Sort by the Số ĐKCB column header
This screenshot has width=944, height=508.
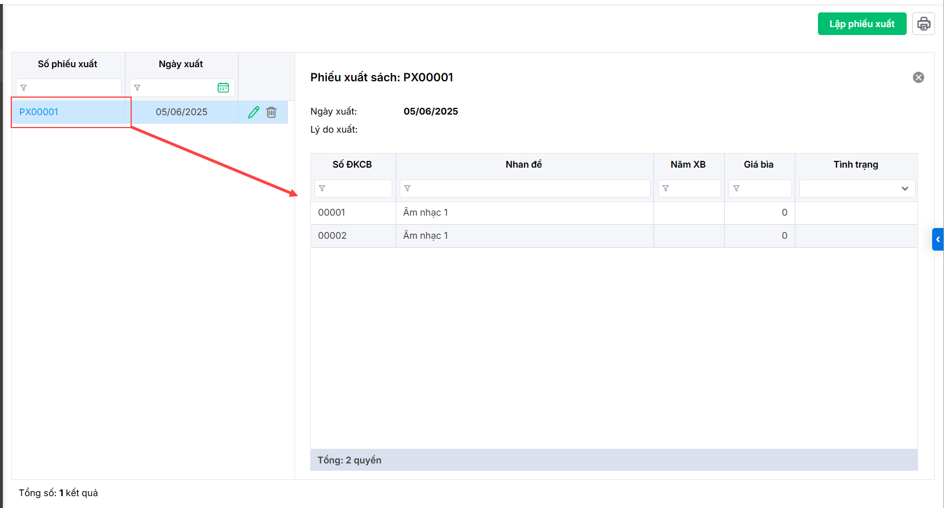[352, 164]
